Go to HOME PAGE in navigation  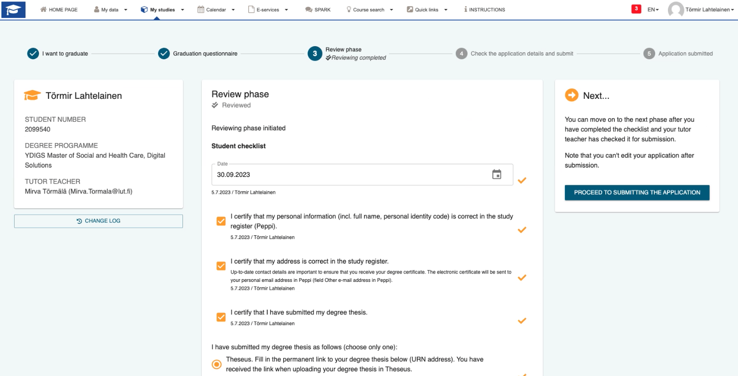pyautogui.click(x=59, y=9)
